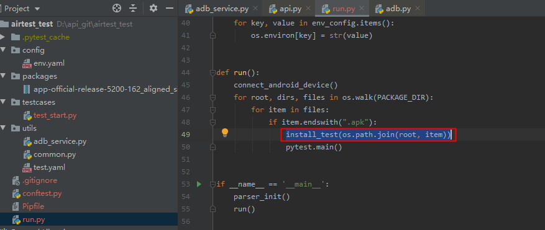Viewport: 545px width, 230px height.
Task: Collapse the config folder
Action: click(x=3, y=50)
